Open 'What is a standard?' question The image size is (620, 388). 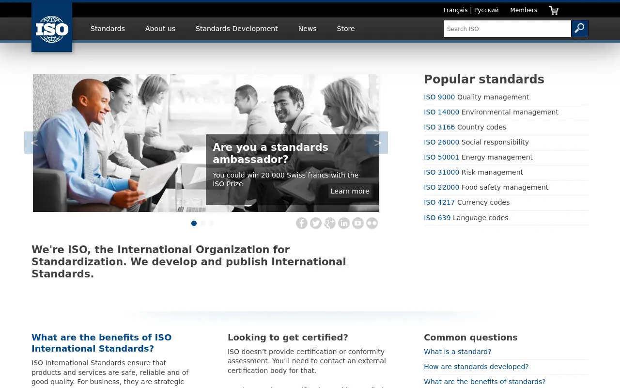tap(457, 352)
